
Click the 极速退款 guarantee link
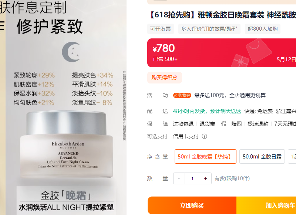point(258,124)
